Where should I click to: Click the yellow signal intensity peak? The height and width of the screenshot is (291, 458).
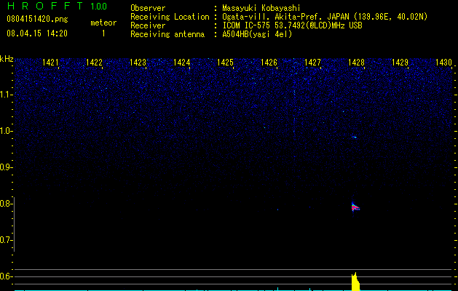(355, 282)
